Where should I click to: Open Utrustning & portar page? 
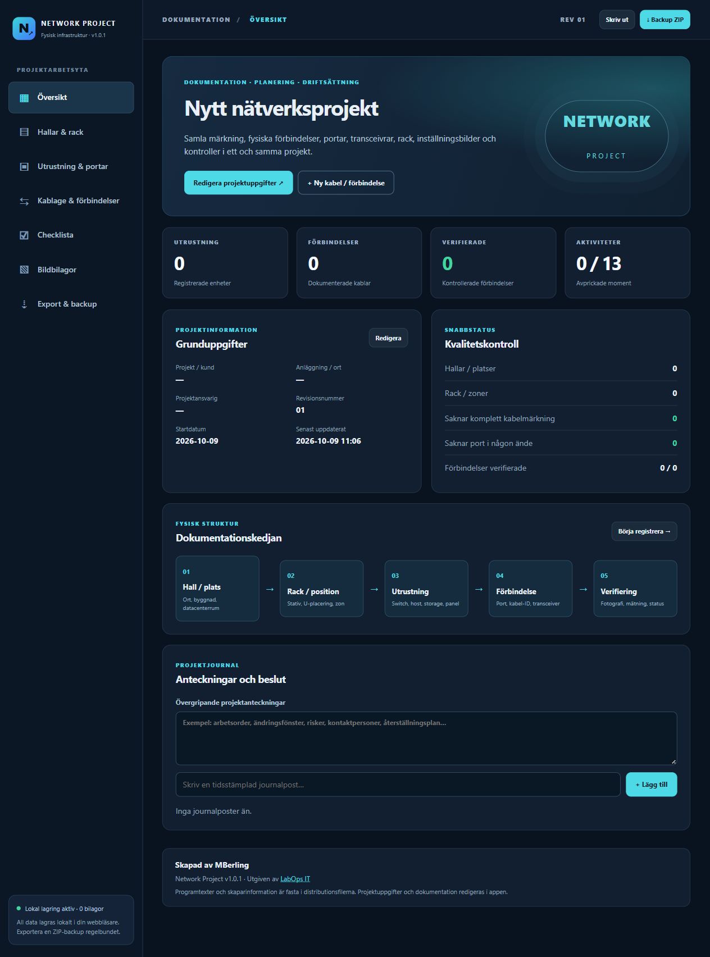pyautogui.click(x=71, y=167)
